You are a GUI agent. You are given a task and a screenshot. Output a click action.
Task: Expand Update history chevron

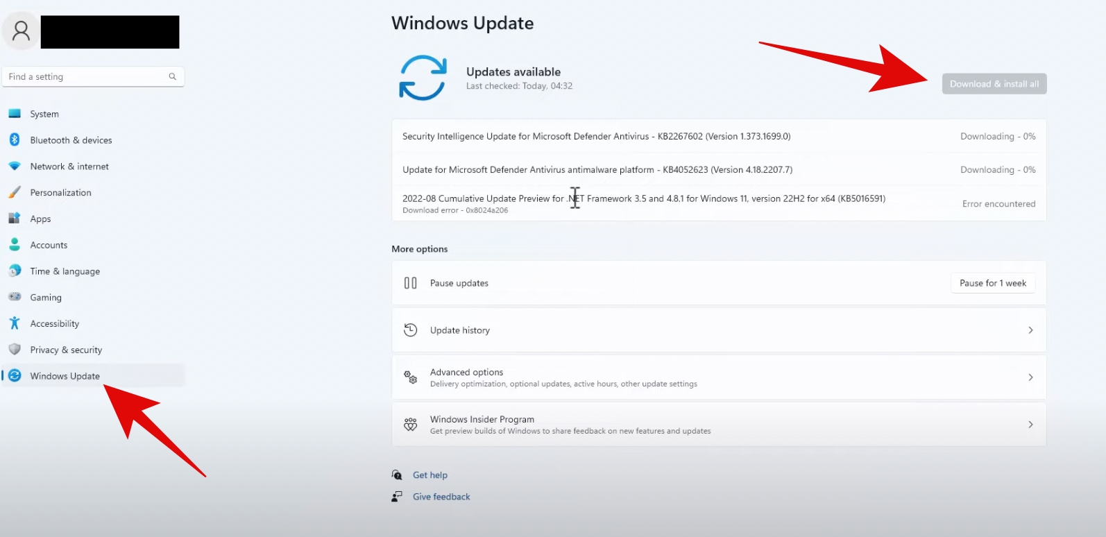pyautogui.click(x=1030, y=330)
